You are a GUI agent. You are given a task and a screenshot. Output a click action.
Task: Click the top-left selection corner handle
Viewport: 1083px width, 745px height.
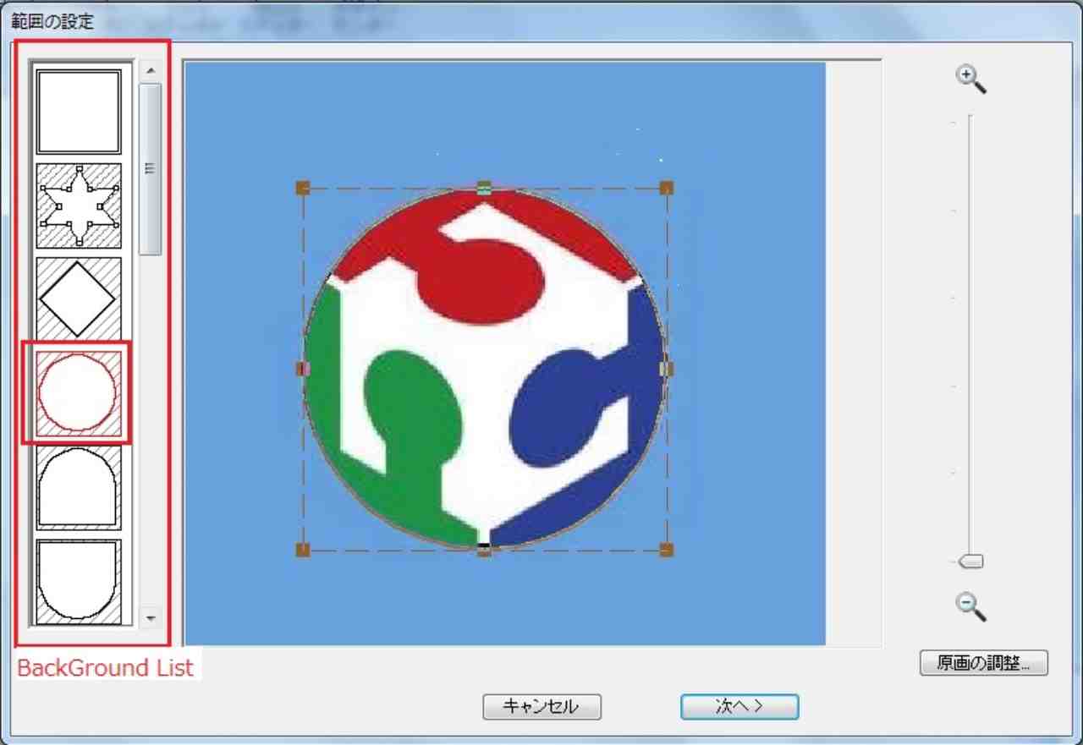[x=303, y=188]
